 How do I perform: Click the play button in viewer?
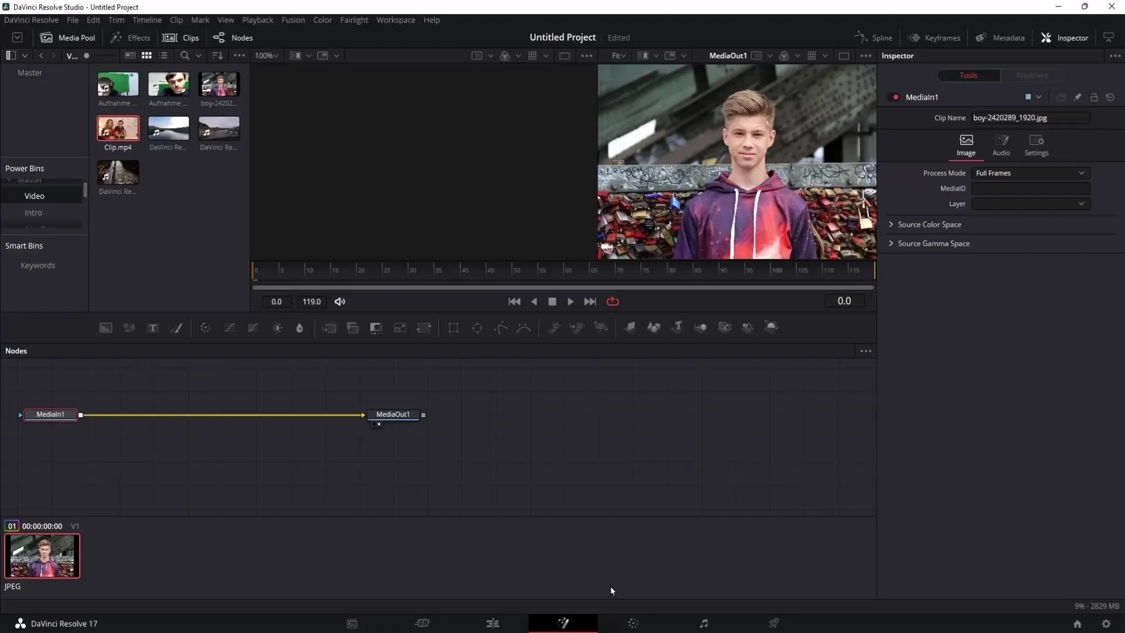click(570, 301)
